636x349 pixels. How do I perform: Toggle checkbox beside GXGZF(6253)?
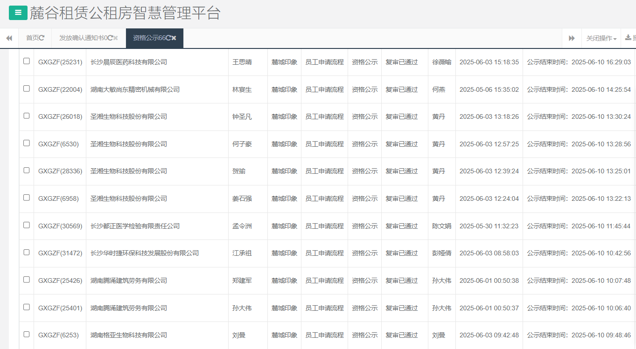tap(27, 334)
